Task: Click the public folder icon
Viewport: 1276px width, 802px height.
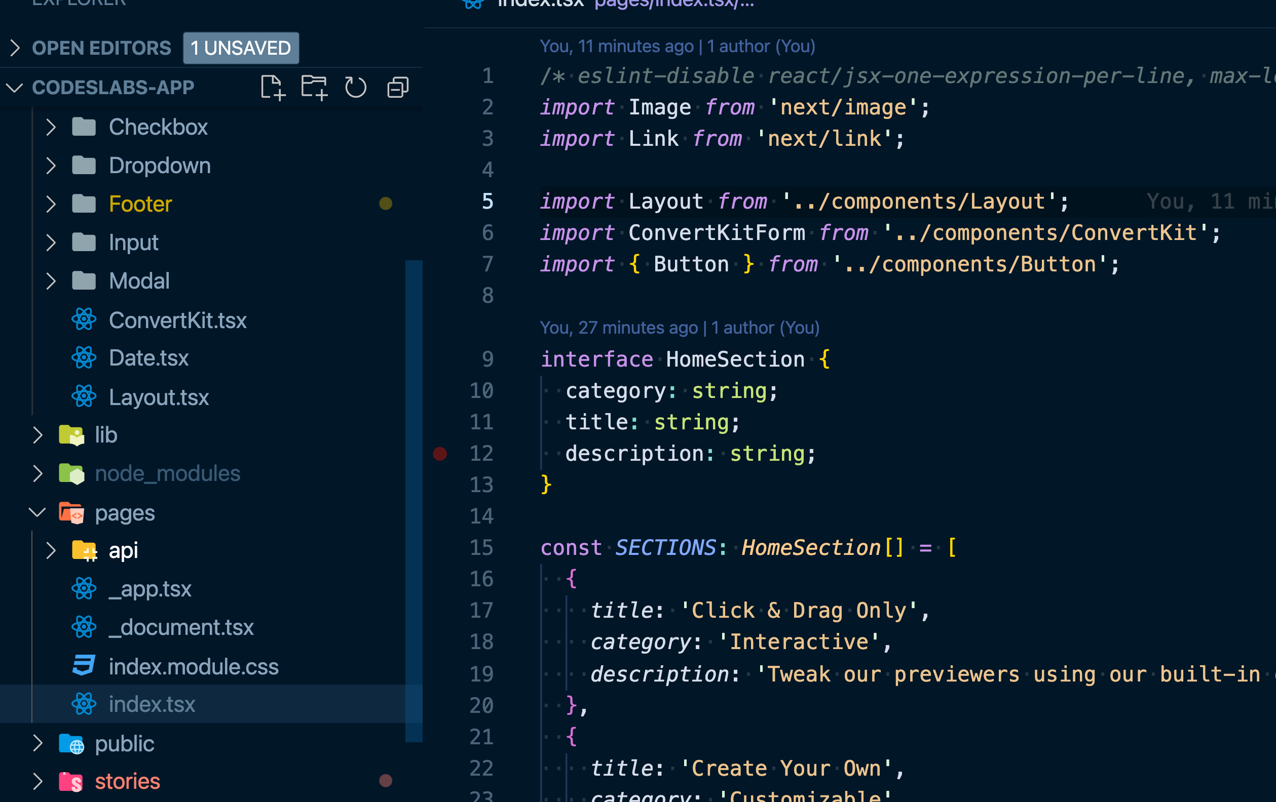Action: 71,744
